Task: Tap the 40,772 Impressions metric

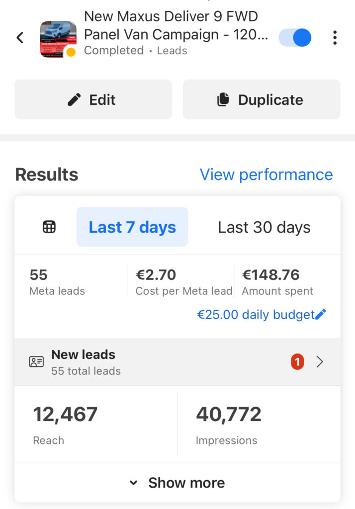Action: 228,414
